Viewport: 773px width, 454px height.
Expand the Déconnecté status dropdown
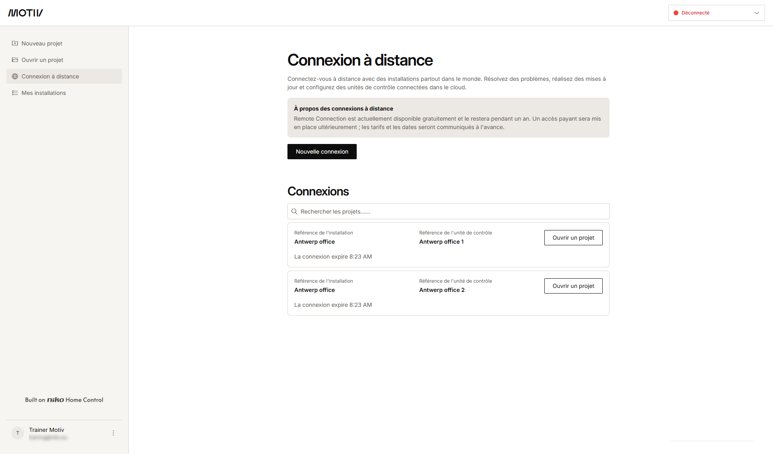point(717,13)
